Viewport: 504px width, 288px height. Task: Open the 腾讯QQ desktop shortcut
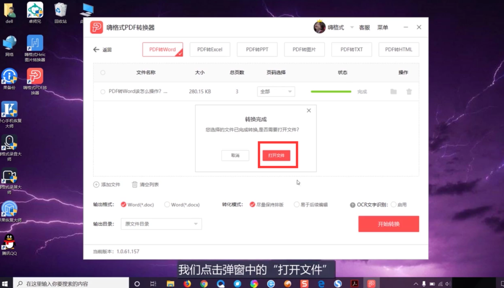(9, 244)
